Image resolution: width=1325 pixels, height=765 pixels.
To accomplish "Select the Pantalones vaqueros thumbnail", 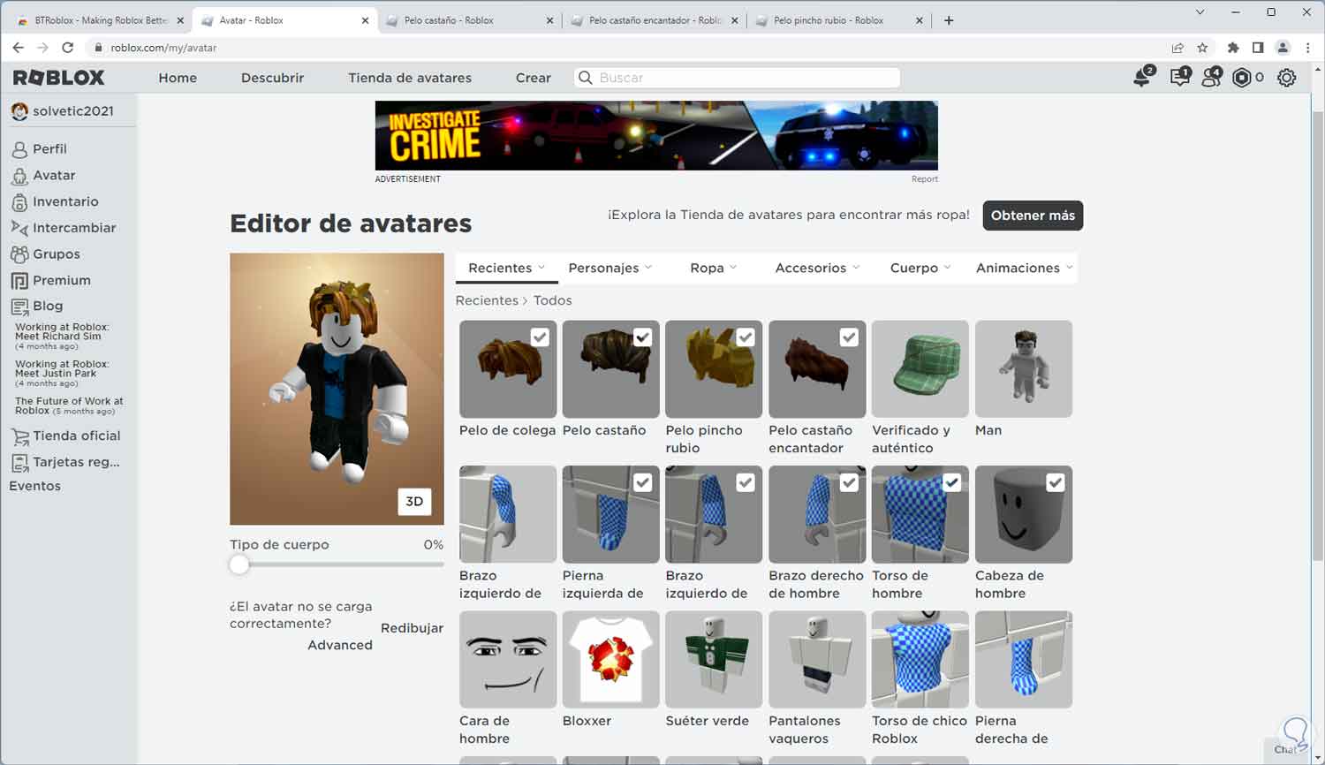I will [817, 660].
